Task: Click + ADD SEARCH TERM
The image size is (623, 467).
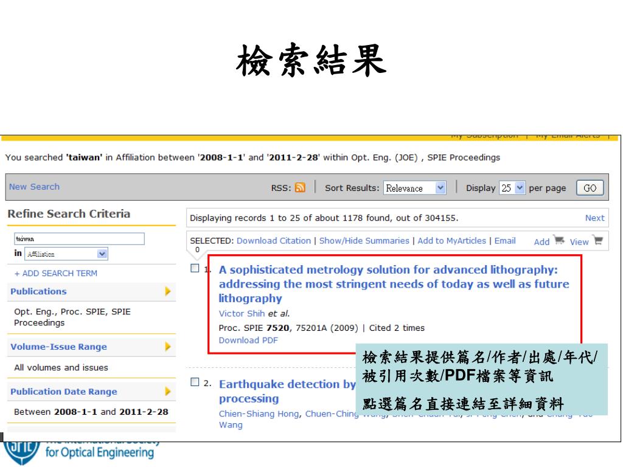Action: pyautogui.click(x=55, y=273)
